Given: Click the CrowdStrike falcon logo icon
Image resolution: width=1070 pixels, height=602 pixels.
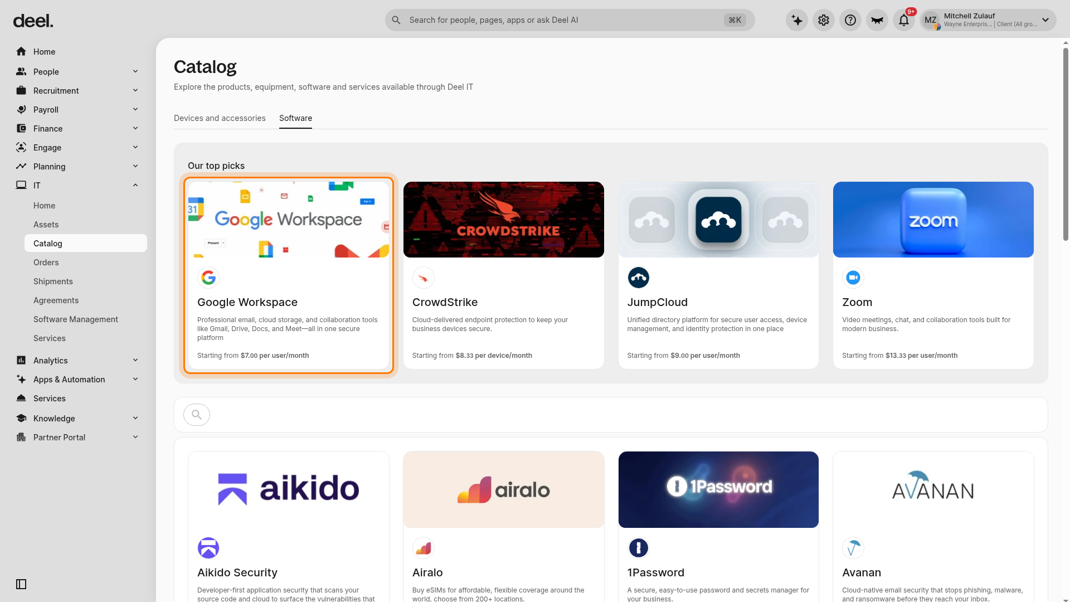Looking at the screenshot, I should [424, 278].
